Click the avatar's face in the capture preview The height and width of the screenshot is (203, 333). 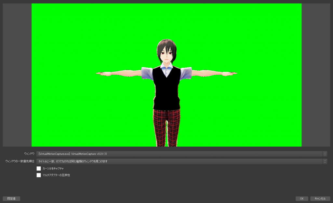point(167,54)
